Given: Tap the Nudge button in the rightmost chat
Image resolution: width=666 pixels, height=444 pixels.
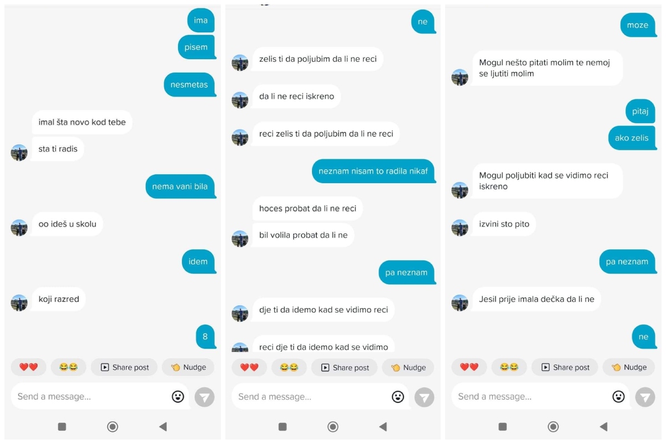Looking at the screenshot, I should click(628, 367).
